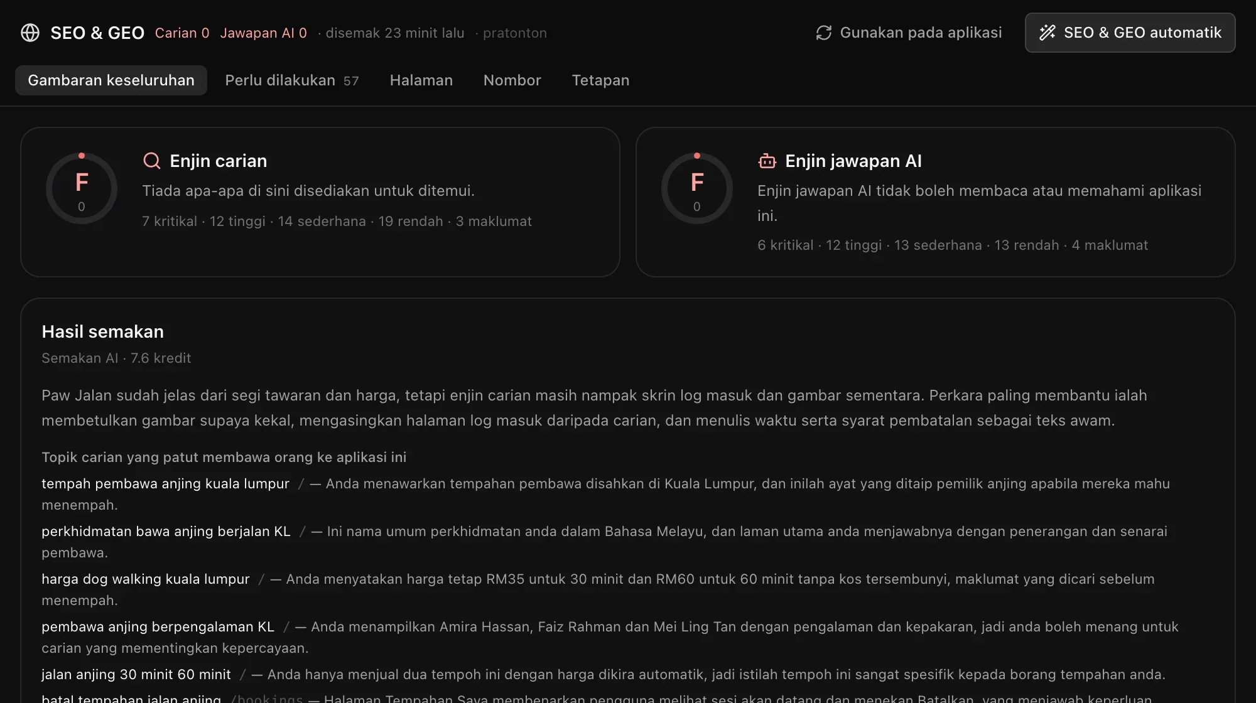Click topic batal tempahan jalan anjing
This screenshot has width=1256, height=703.
[x=131, y=698]
